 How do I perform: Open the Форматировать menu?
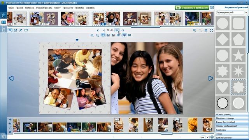[44, 8]
